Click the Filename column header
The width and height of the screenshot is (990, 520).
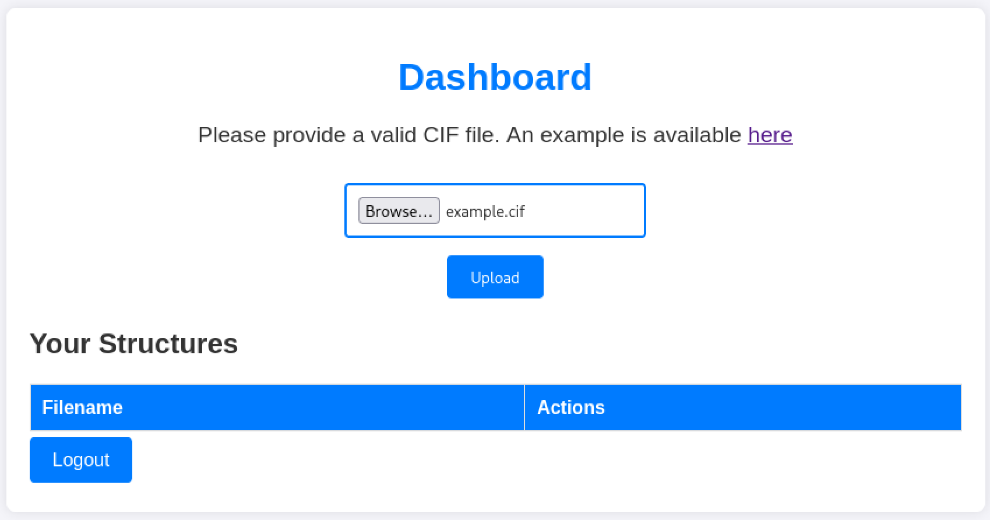82,407
